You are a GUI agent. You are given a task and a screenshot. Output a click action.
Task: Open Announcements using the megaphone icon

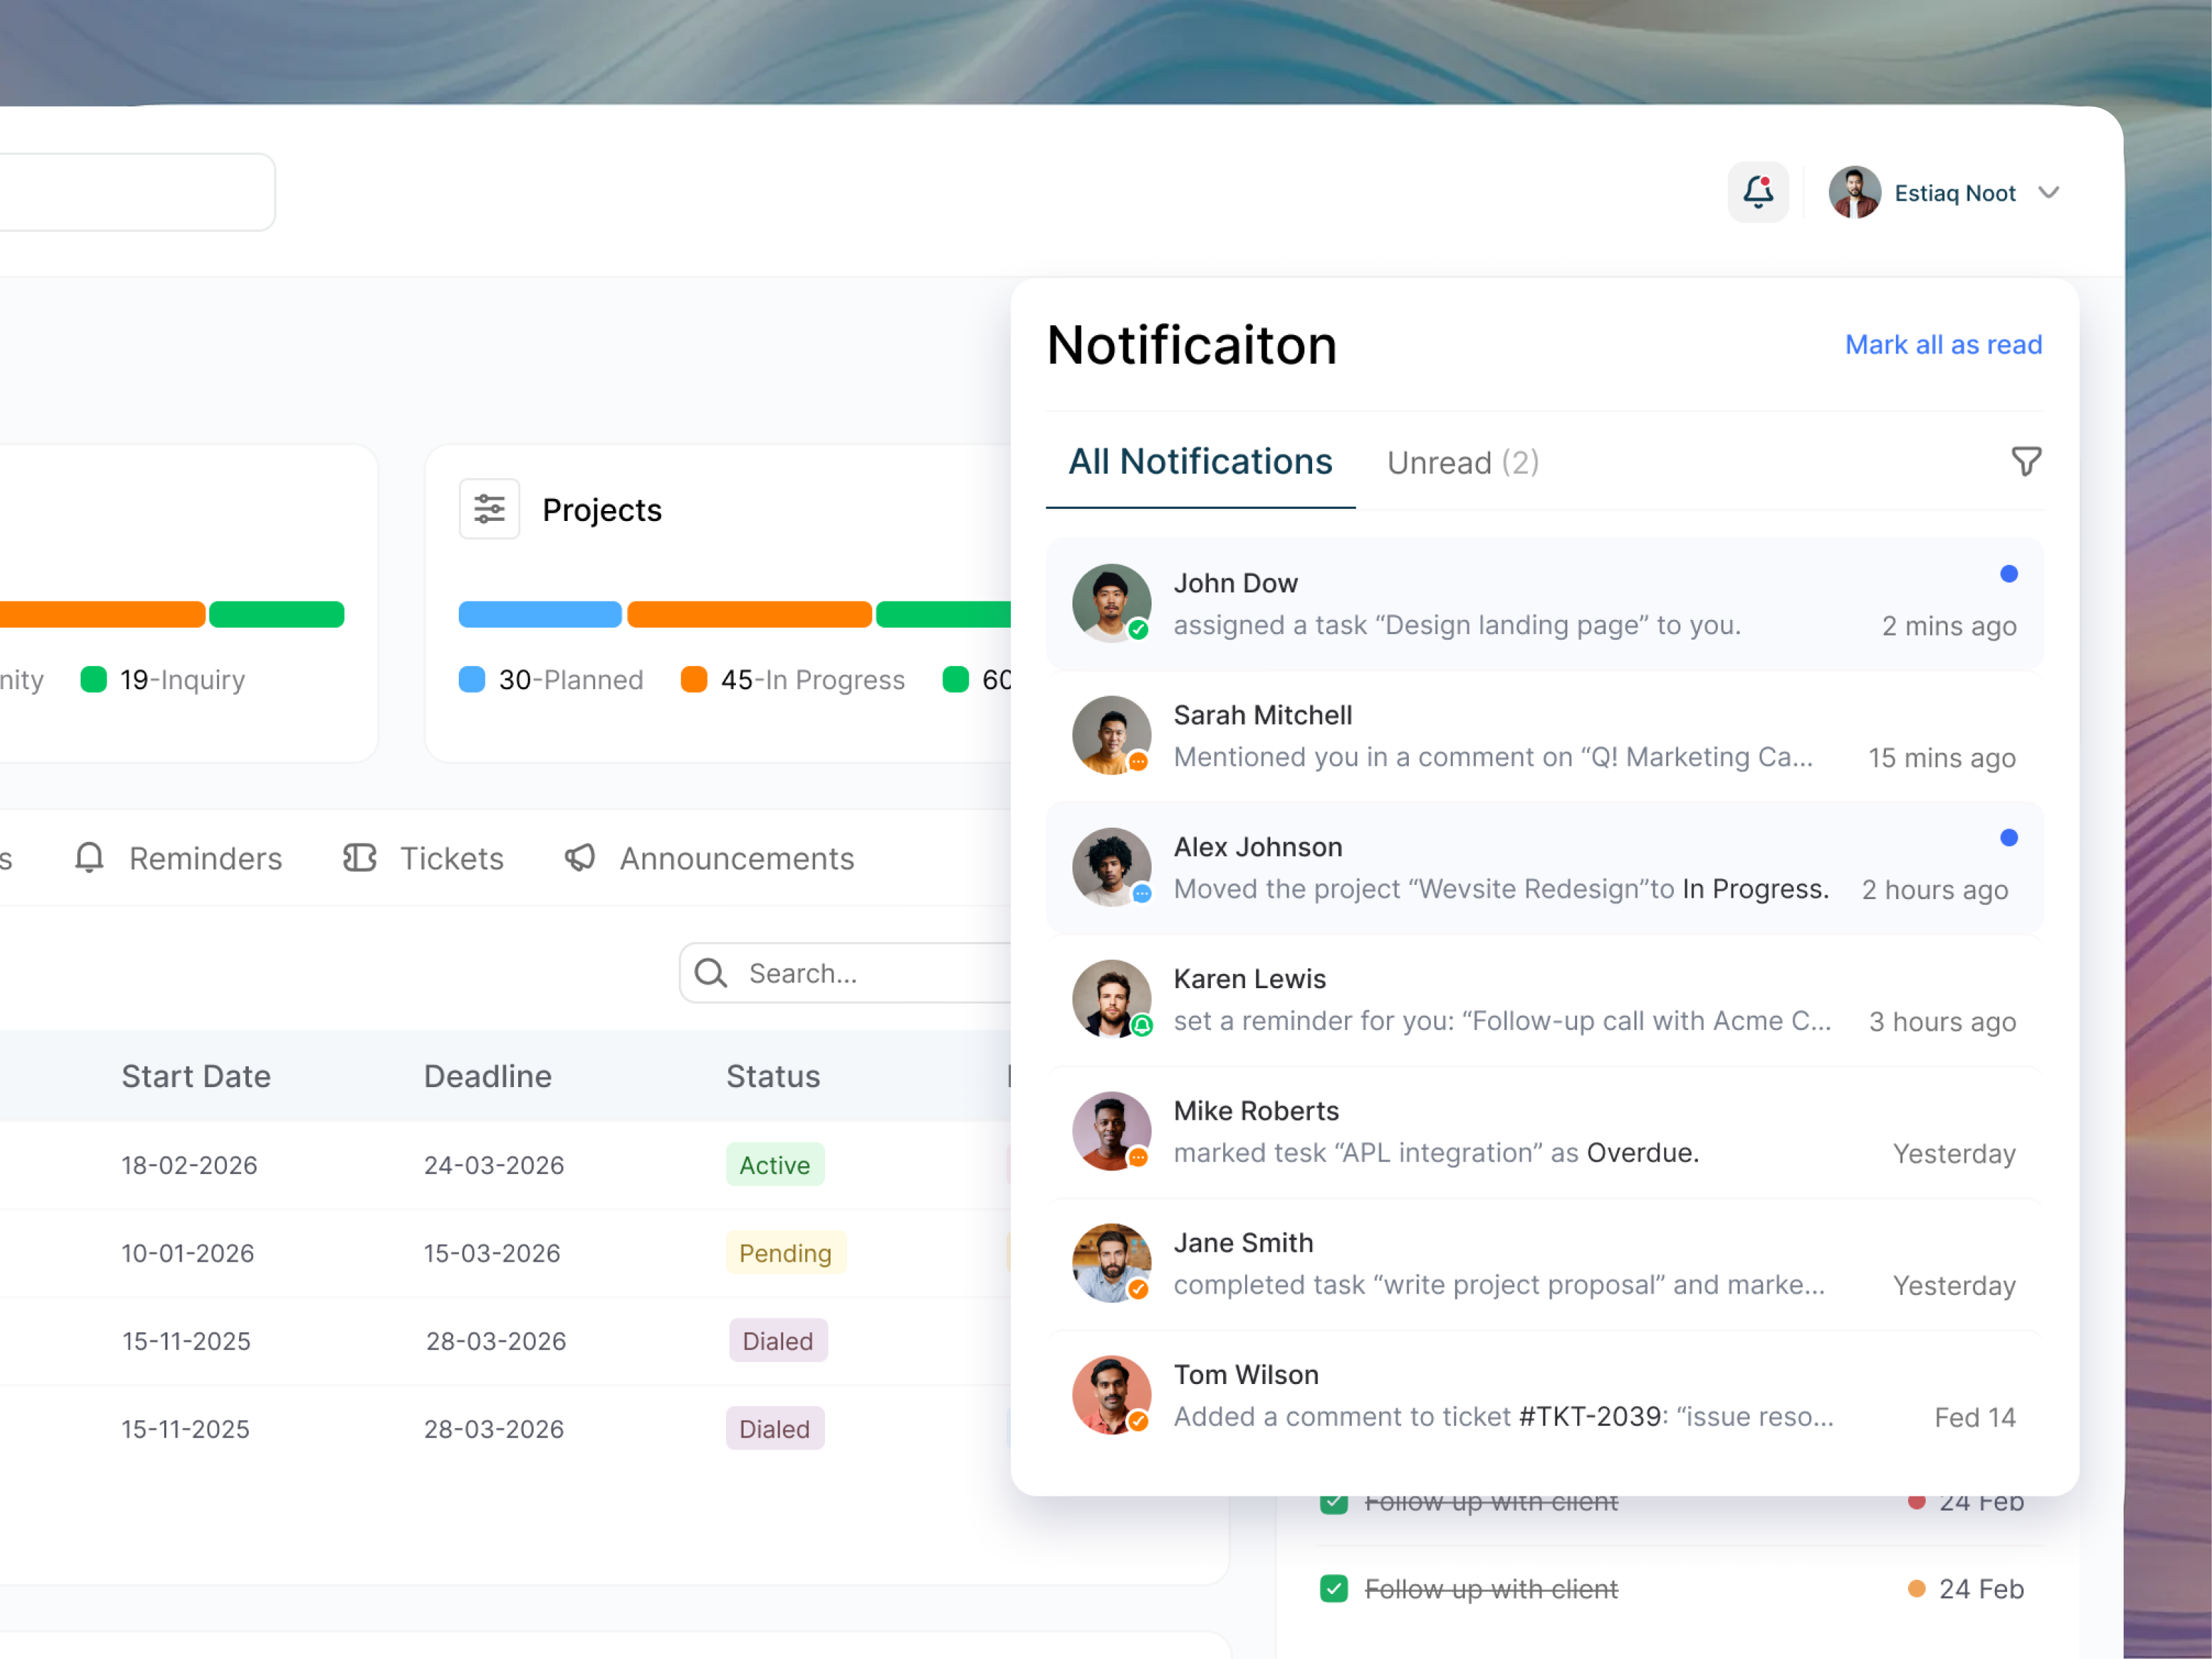pyautogui.click(x=579, y=858)
